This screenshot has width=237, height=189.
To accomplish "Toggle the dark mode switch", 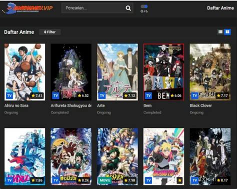I will pyautogui.click(x=144, y=6).
